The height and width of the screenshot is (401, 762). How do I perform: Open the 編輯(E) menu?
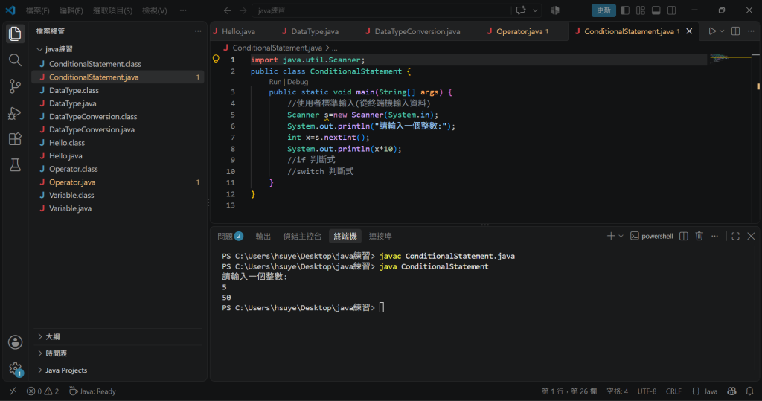tap(71, 10)
